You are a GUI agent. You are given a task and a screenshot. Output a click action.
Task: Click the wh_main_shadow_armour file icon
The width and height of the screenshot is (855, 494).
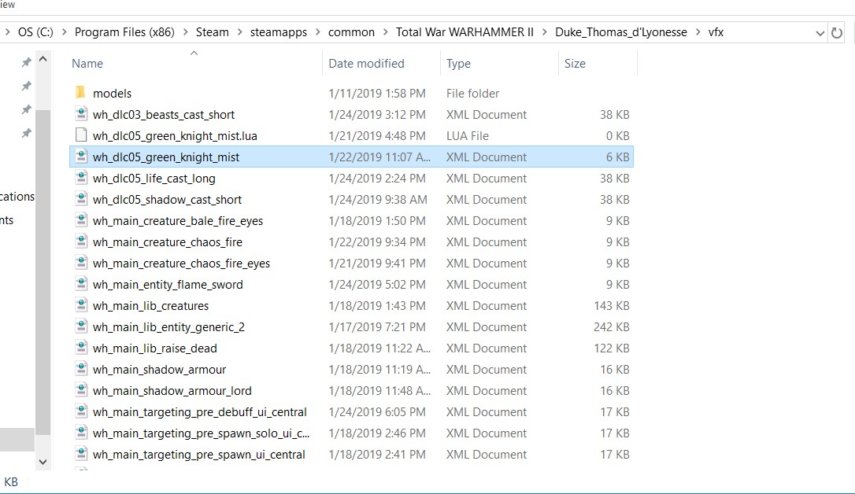click(x=81, y=369)
